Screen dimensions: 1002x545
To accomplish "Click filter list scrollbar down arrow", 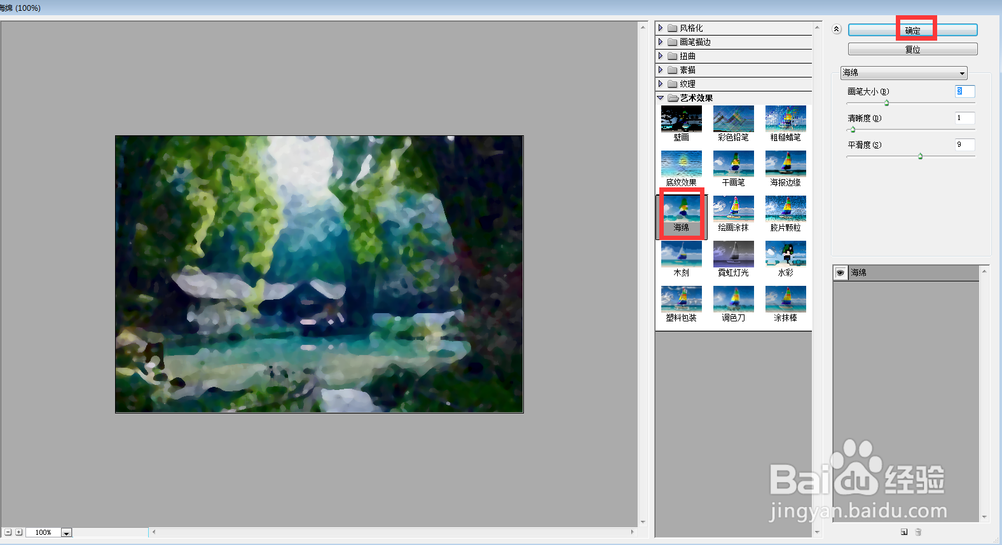I will (817, 532).
